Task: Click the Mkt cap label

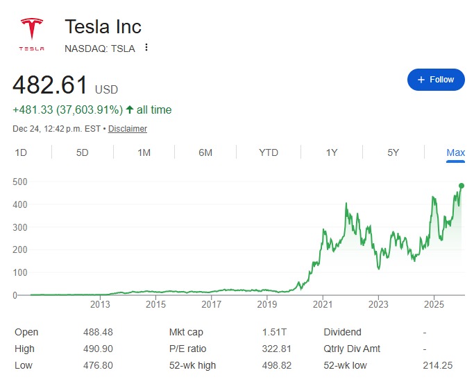Action: point(186,332)
